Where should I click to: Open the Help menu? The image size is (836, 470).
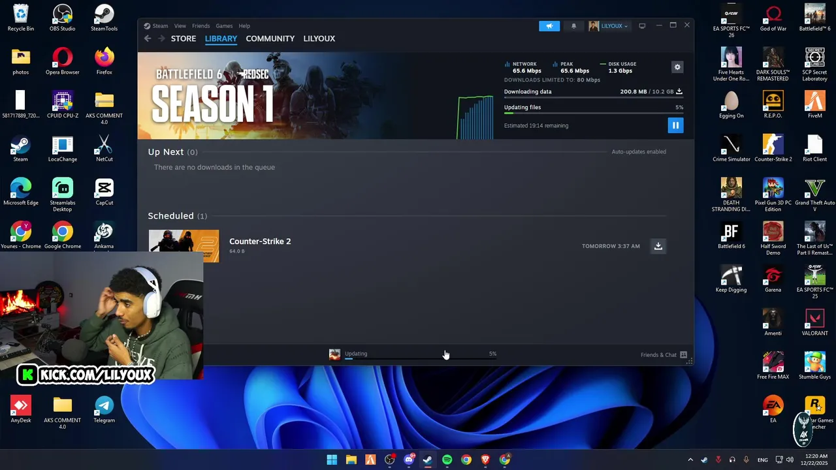[x=244, y=26]
